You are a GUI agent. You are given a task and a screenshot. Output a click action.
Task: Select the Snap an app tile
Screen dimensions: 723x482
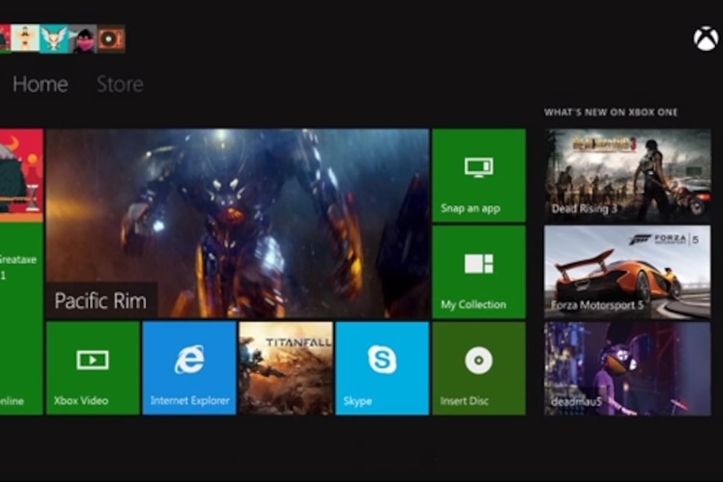479,175
